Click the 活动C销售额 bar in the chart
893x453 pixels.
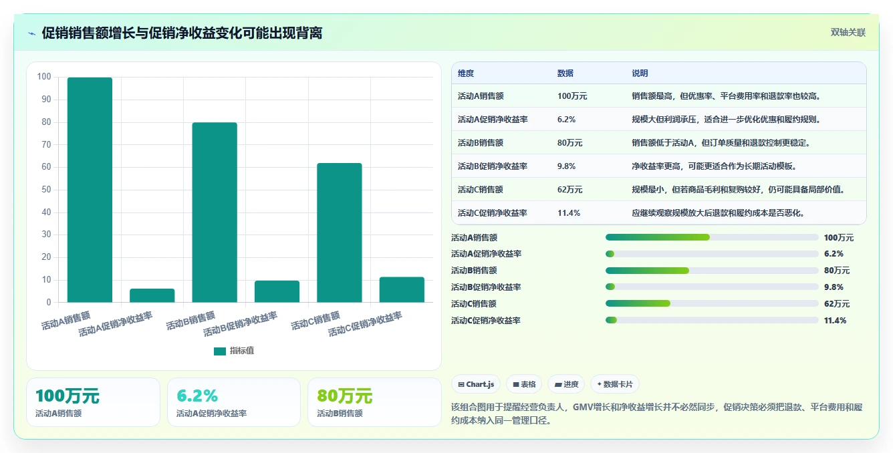click(x=340, y=233)
